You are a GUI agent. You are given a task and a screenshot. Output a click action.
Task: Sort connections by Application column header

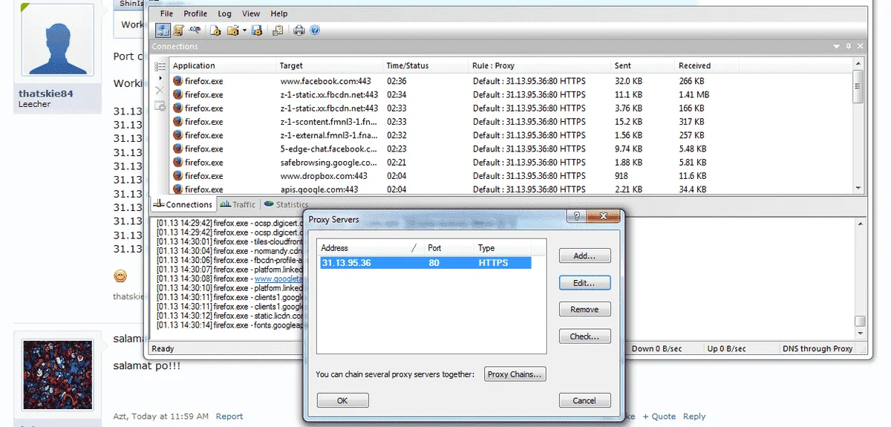coord(223,65)
